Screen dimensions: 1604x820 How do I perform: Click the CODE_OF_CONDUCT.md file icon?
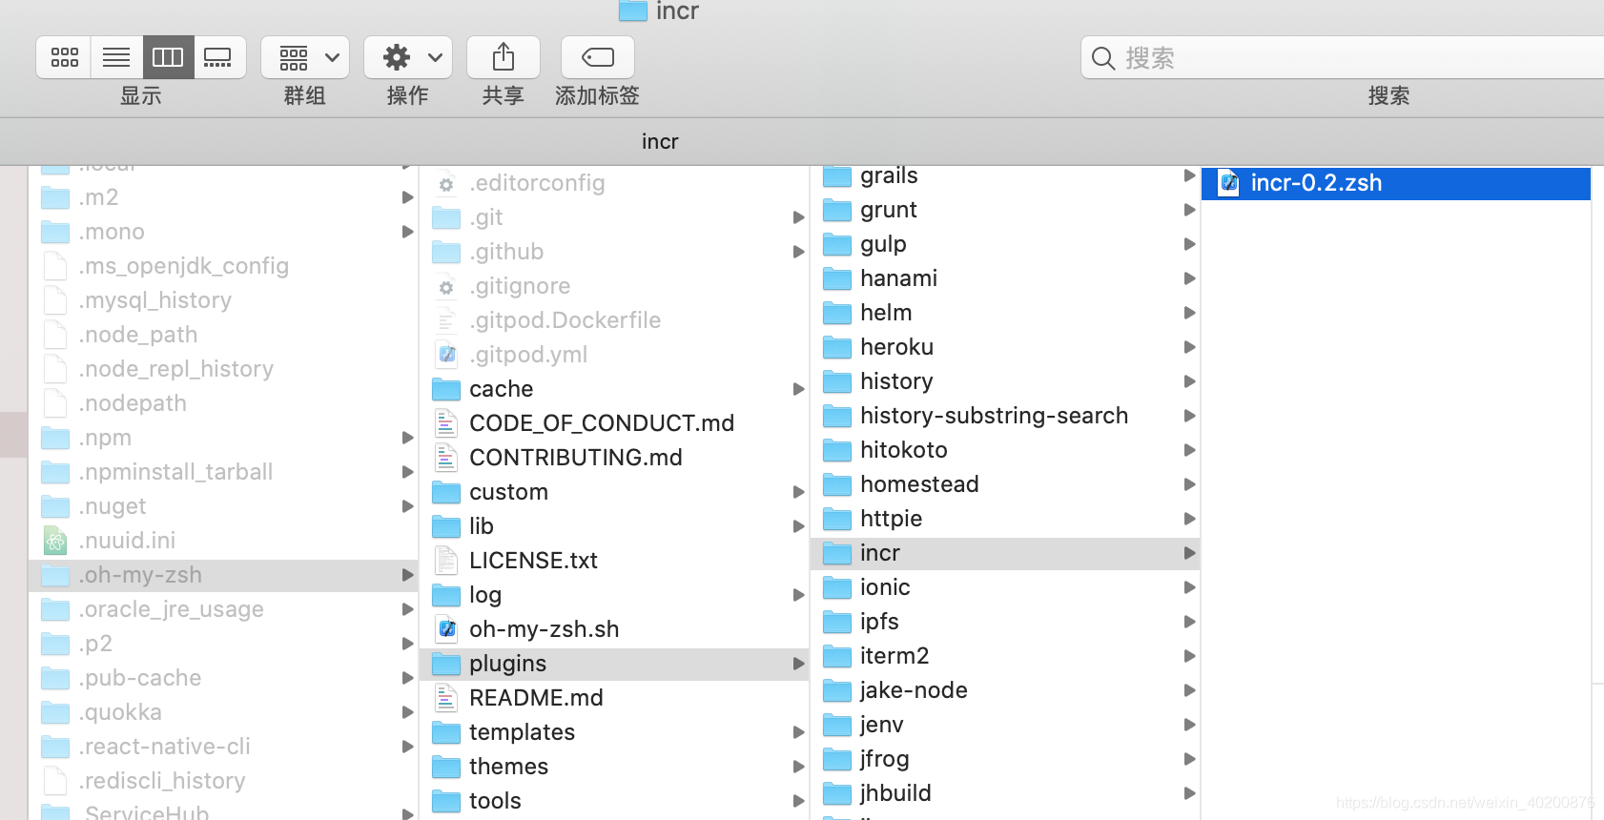click(446, 423)
